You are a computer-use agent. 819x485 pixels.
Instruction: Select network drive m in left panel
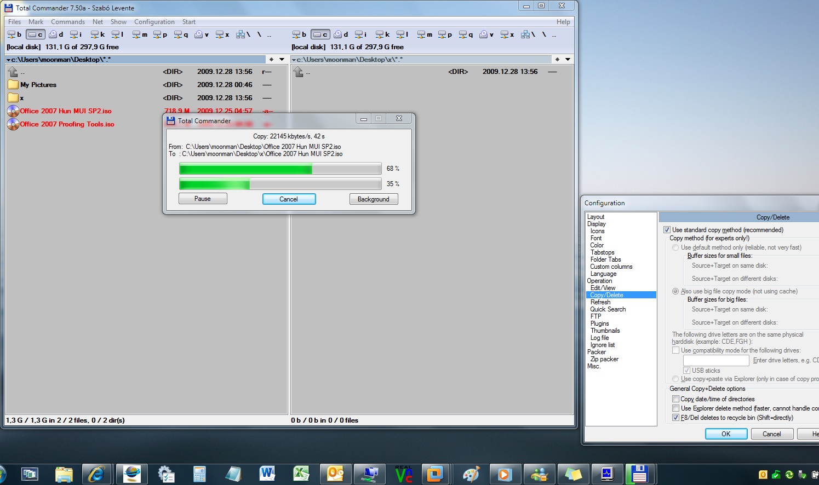[140, 34]
